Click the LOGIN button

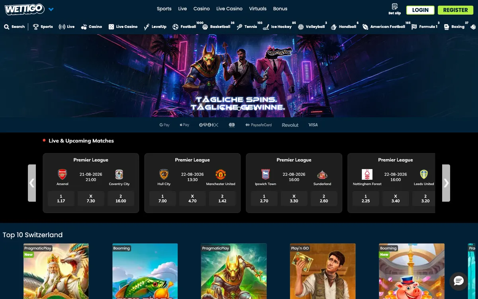(420, 10)
